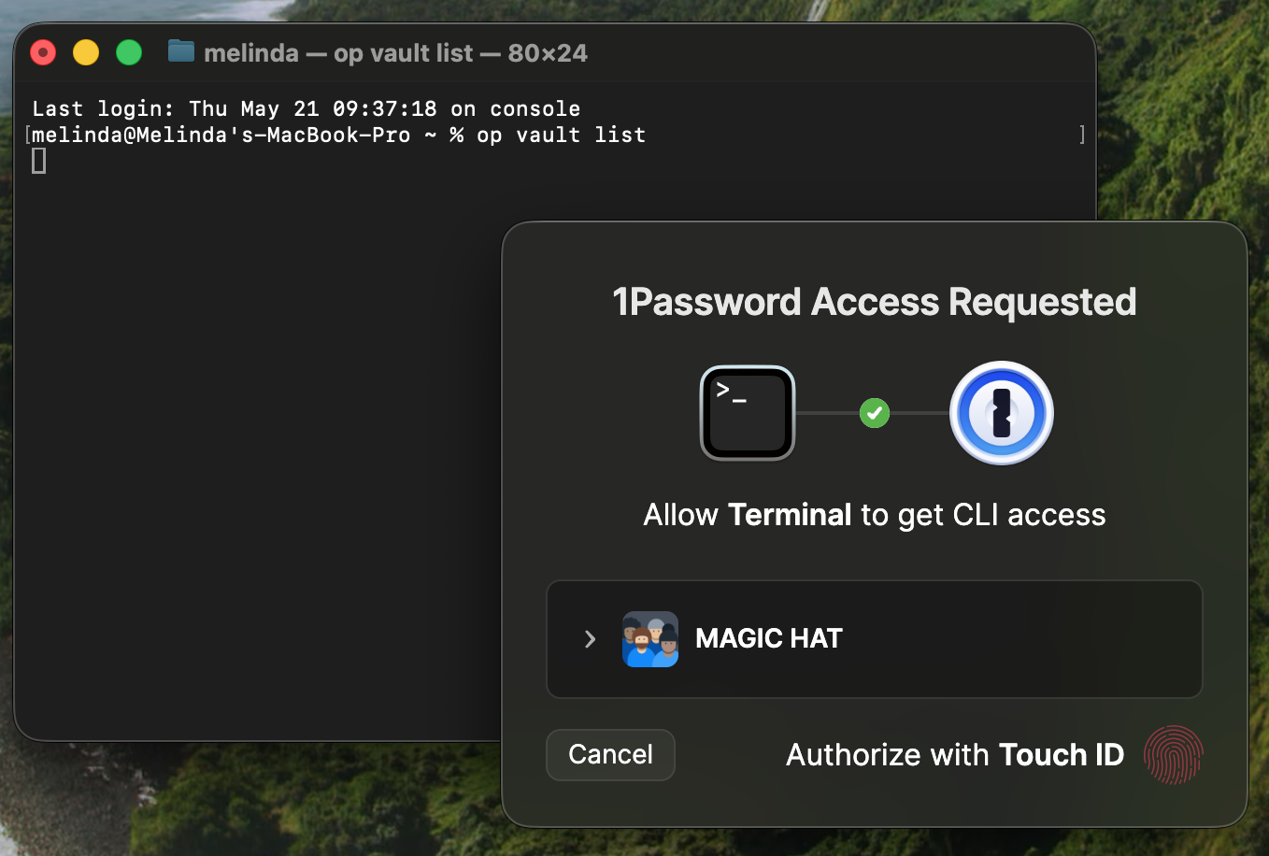Click the Terminal window title text
1269x856 pixels.
click(395, 53)
